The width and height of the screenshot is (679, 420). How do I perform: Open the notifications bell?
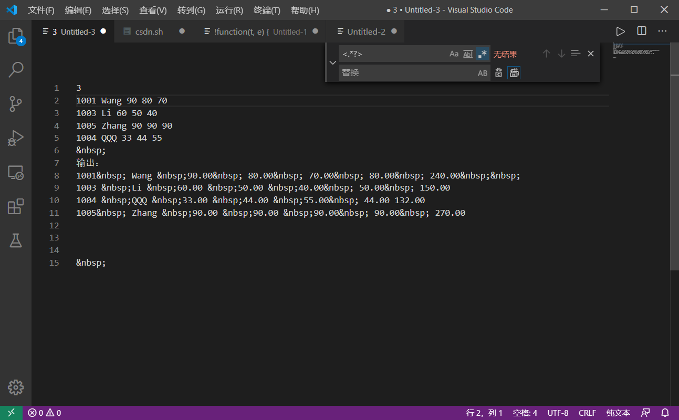pos(665,413)
